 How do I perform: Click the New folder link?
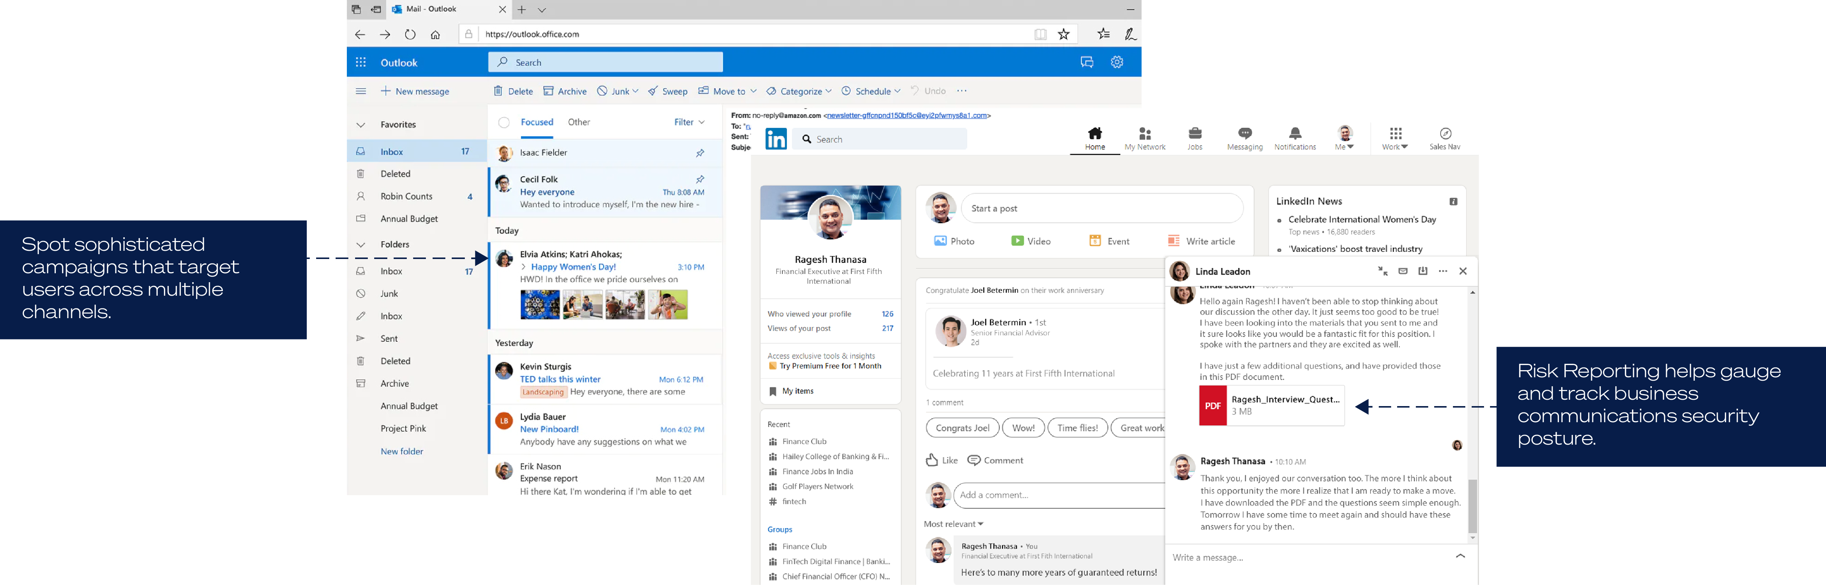(401, 451)
